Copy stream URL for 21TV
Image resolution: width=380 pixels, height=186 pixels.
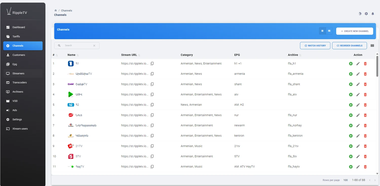pos(152,146)
